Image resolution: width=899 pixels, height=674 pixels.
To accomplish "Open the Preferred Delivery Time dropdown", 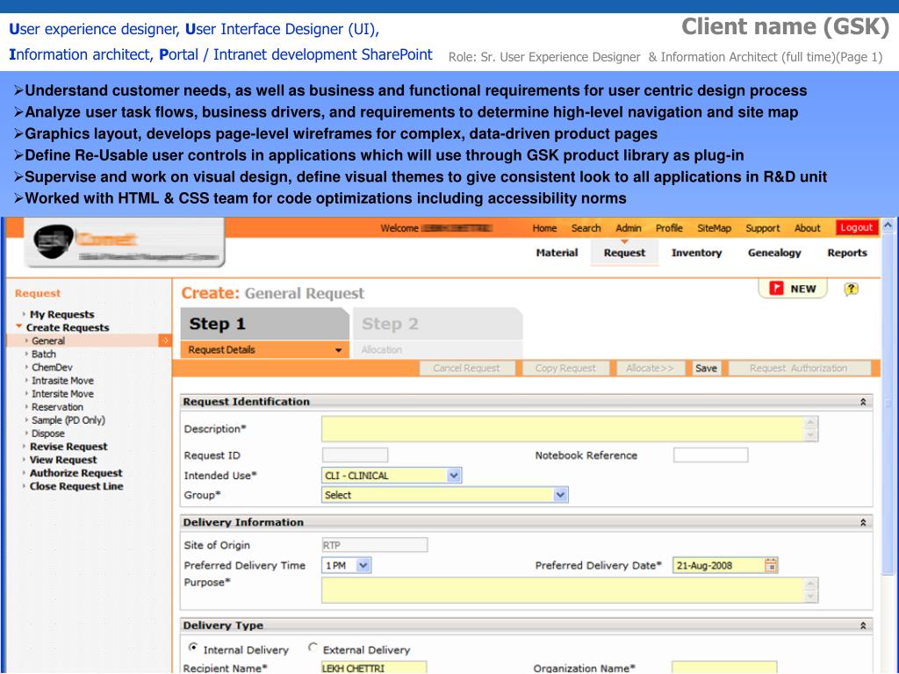I will pyautogui.click(x=363, y=565).
